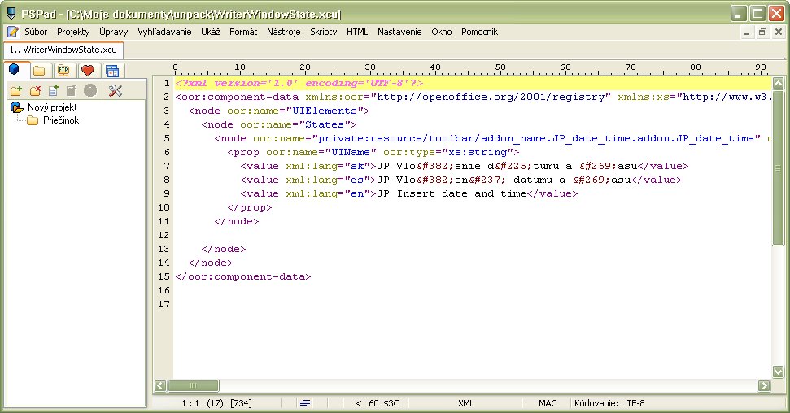This screenshot has height=413, width=790.
Task: Open the FTP panel tab
Action: tap(63, 71)
